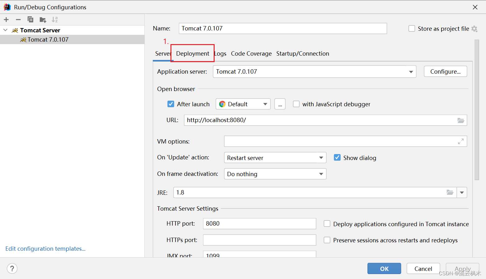Image resolution: width=486 pixels, height=279 pixels.
Task: Click the vertical scrollbar of settings panel
Action: (x=477, y=110)
